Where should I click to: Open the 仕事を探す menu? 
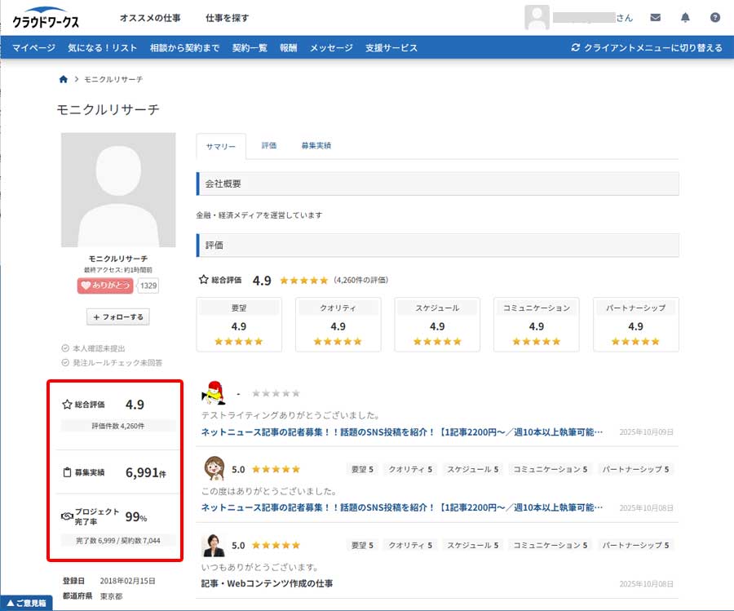click(x=227, y=17)
